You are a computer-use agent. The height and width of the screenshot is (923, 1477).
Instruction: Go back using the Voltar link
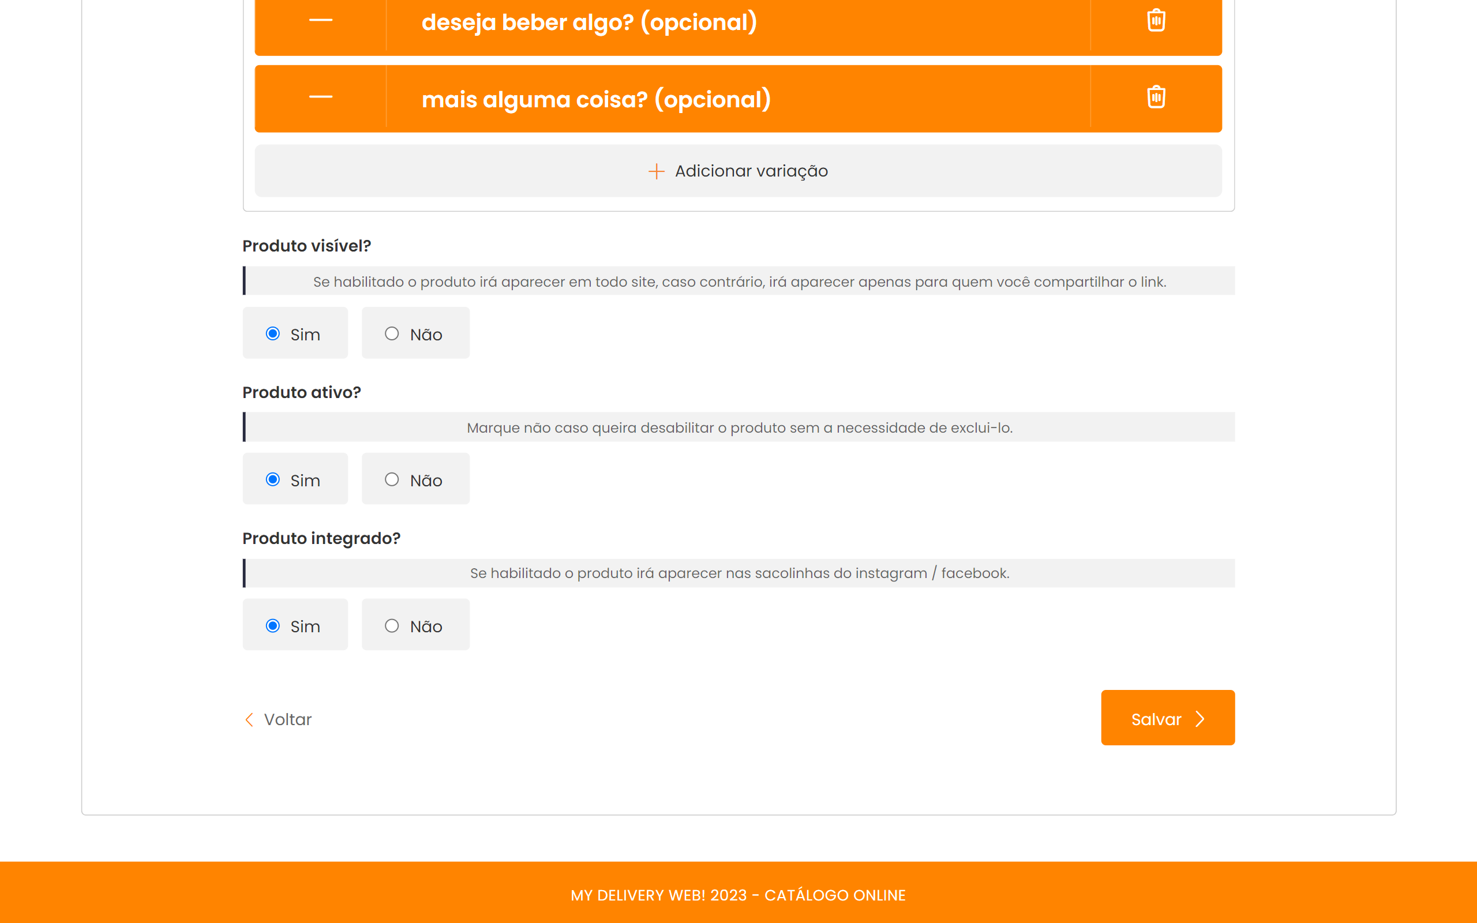pos(287,720)
